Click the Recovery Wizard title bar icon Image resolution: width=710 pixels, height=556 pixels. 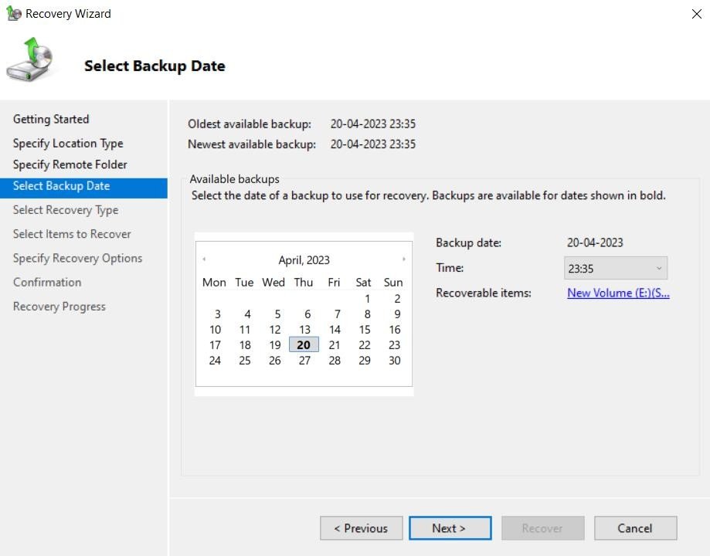tap(14, 13)
